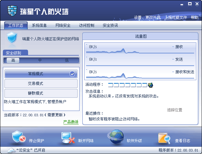Click the 更改外观 menu item
The width and height of the screenshot is (202, 154).
click(x=153, y=18)
